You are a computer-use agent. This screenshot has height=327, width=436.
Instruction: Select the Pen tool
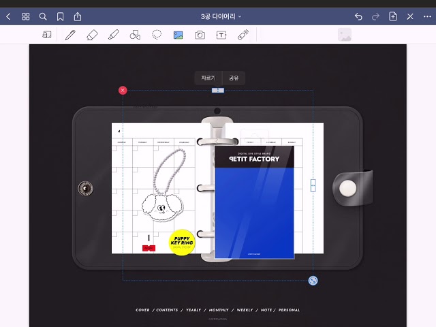coord(70,35)
